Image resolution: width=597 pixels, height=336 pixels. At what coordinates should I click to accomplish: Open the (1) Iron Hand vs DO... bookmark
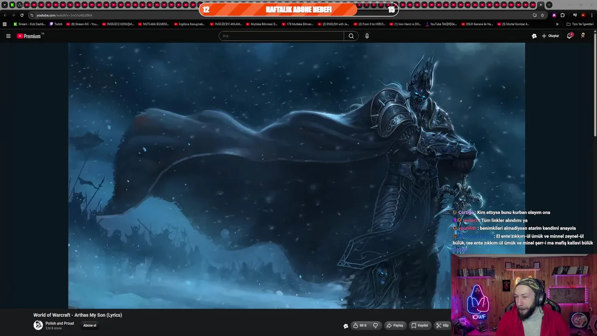pyautogui.click(x=405, y=24)
